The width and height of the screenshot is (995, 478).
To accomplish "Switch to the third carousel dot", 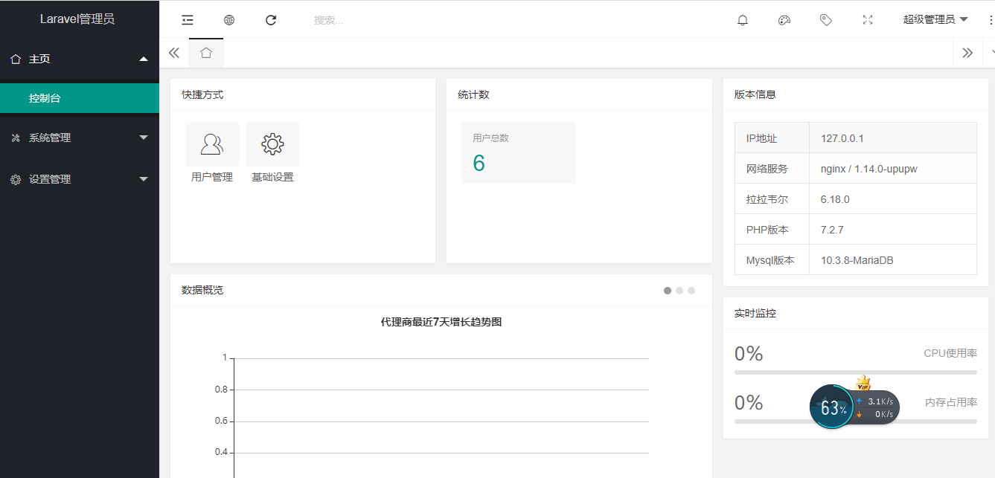I will click(x=691, y=291).
